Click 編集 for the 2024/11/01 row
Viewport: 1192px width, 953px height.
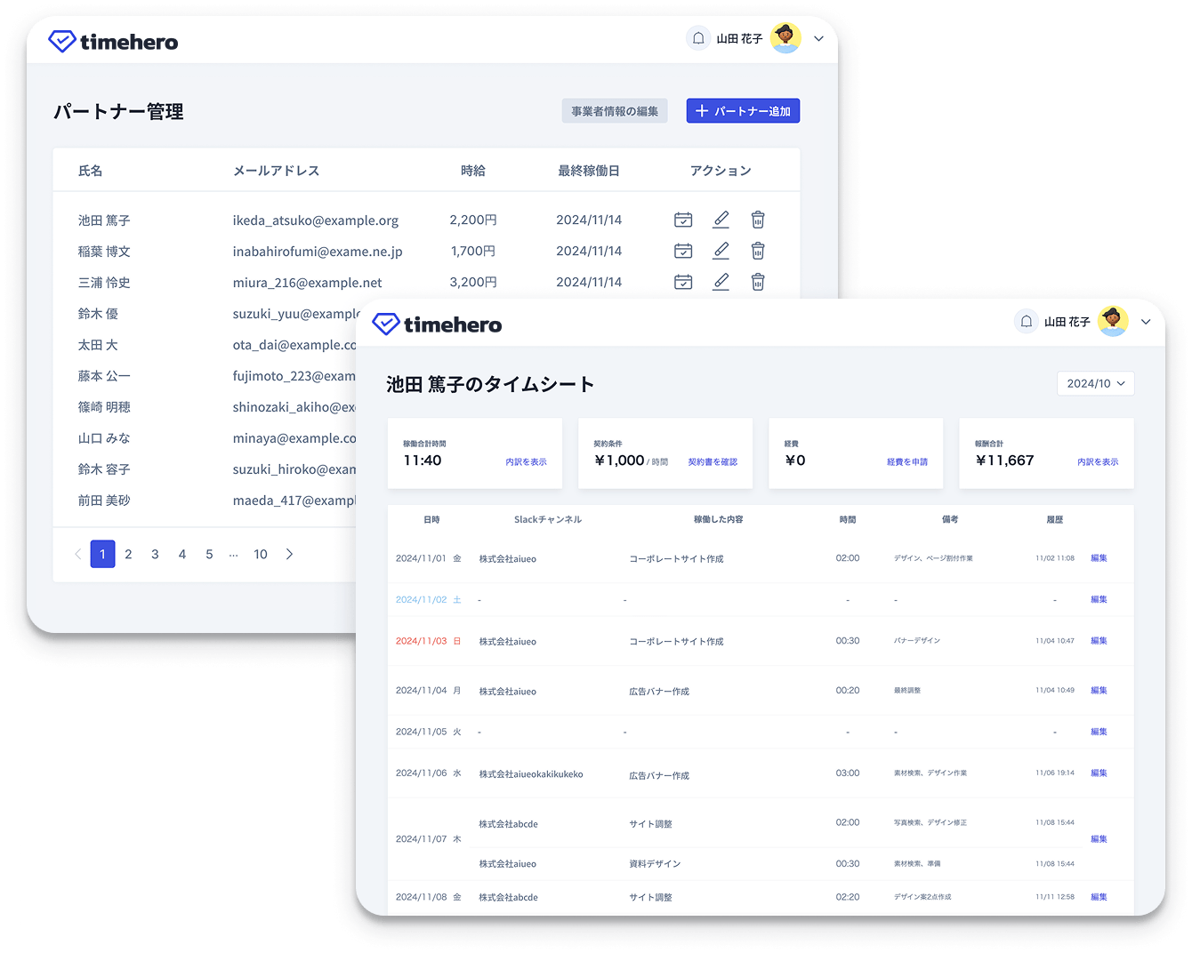[1099, 558]
